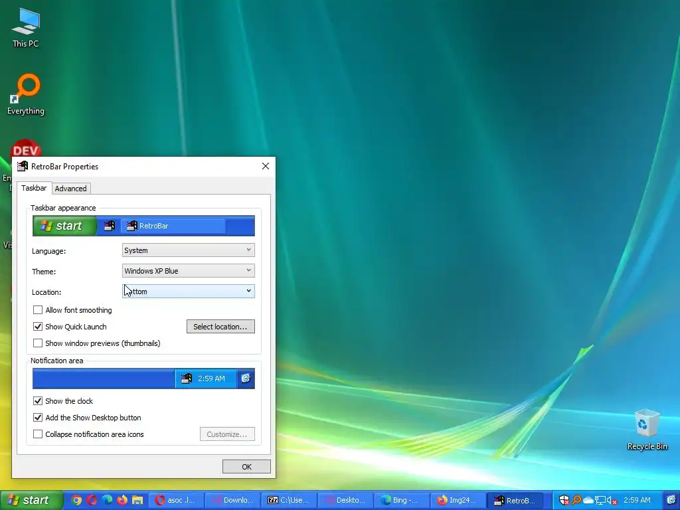Launch Firefox from the Quick Launch
Viewport: 680px width, 510px height.
tap(122, 500)
